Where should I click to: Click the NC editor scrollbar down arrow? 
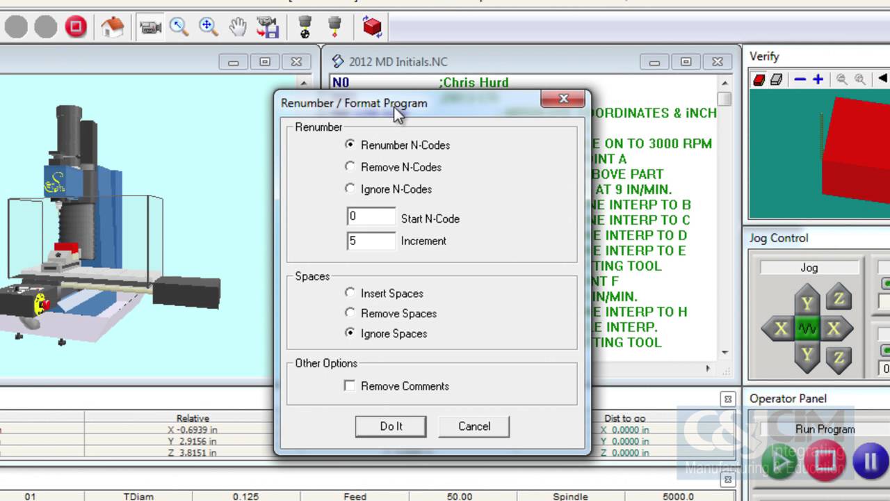(725, 353)
